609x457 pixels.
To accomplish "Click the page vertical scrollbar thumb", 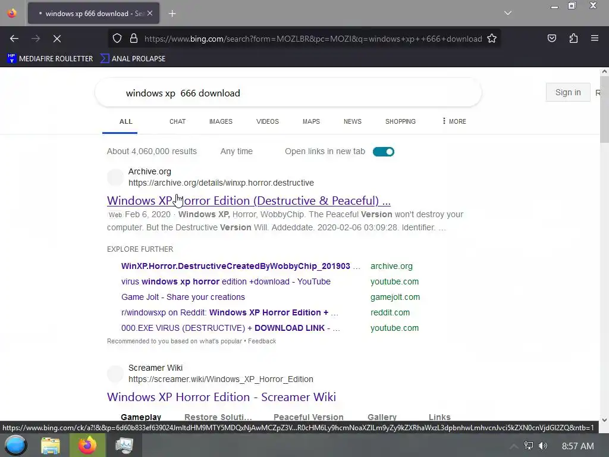I will coord(604,109).
